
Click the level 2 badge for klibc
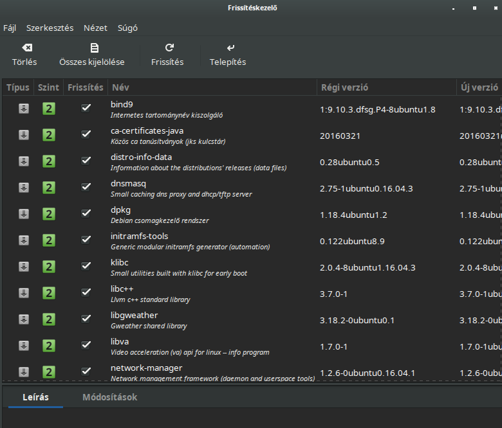click(49, 267)
